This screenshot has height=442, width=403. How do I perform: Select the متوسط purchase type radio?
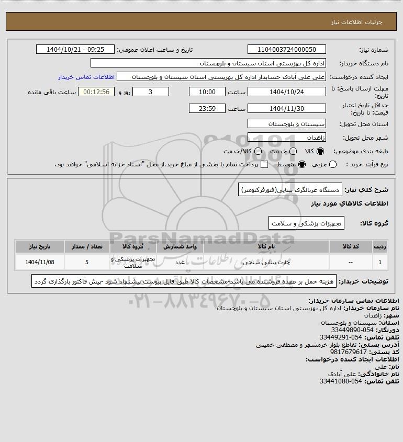pyautogui.click(x=302, y=164)
